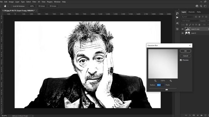This screenshot has height=117, width=209.
Task: Open the Filter menu
Action: coord(34,2)
